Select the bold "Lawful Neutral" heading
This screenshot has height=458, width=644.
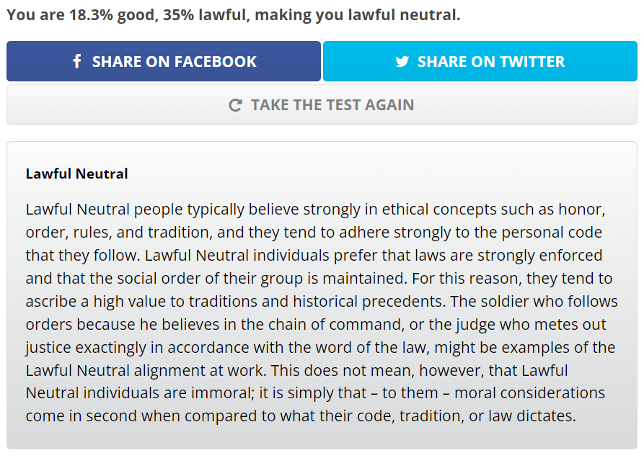pyautogui.click(x=76, y=174)
